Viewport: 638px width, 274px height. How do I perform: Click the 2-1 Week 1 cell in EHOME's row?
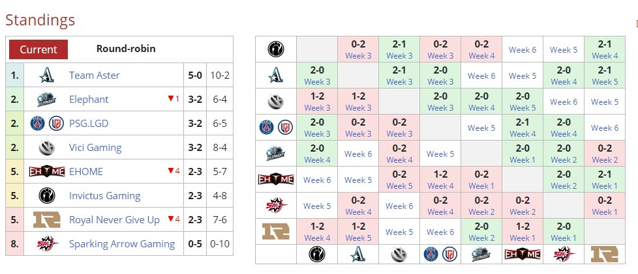[604, 180]
